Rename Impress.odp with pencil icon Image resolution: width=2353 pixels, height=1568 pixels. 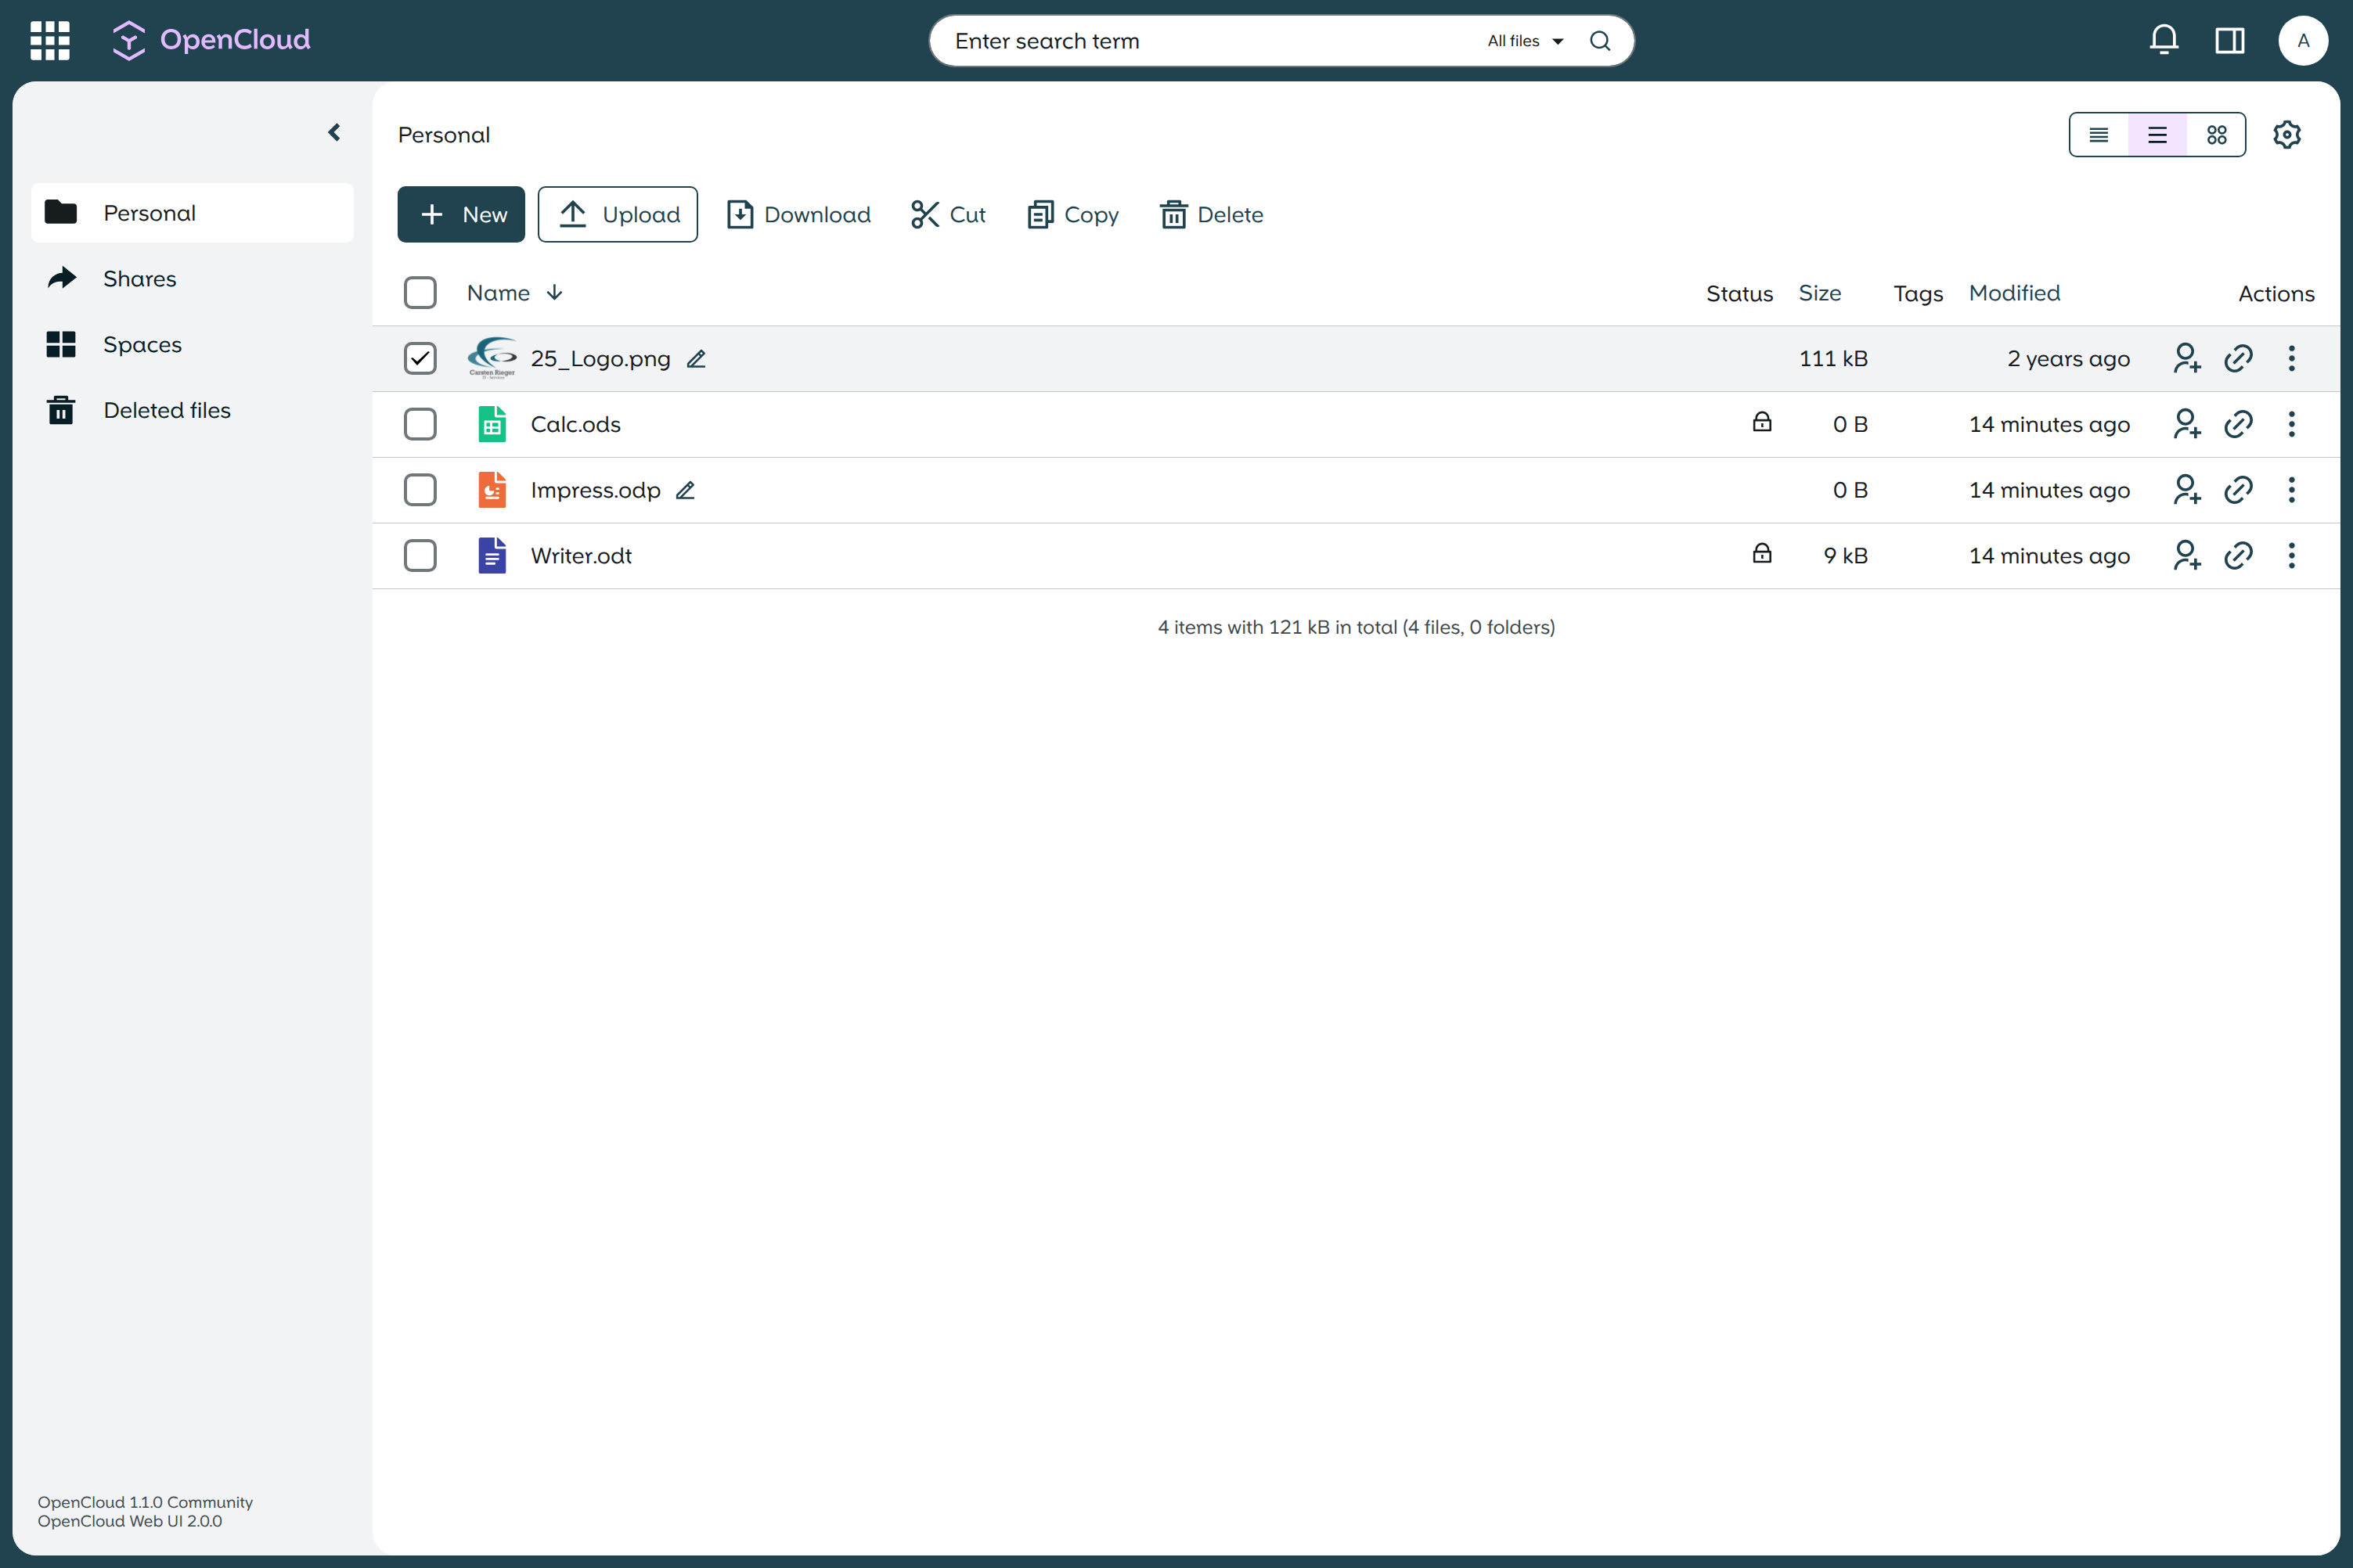click(685, 490)
